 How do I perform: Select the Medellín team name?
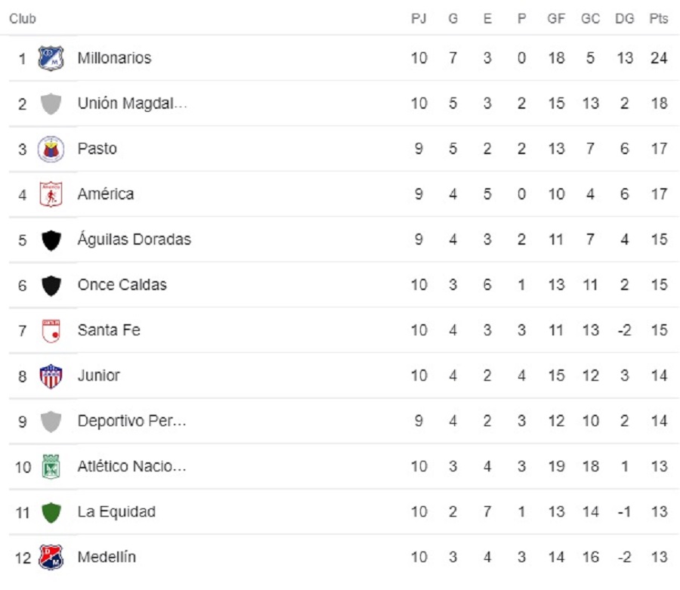[x=107, y=557]
